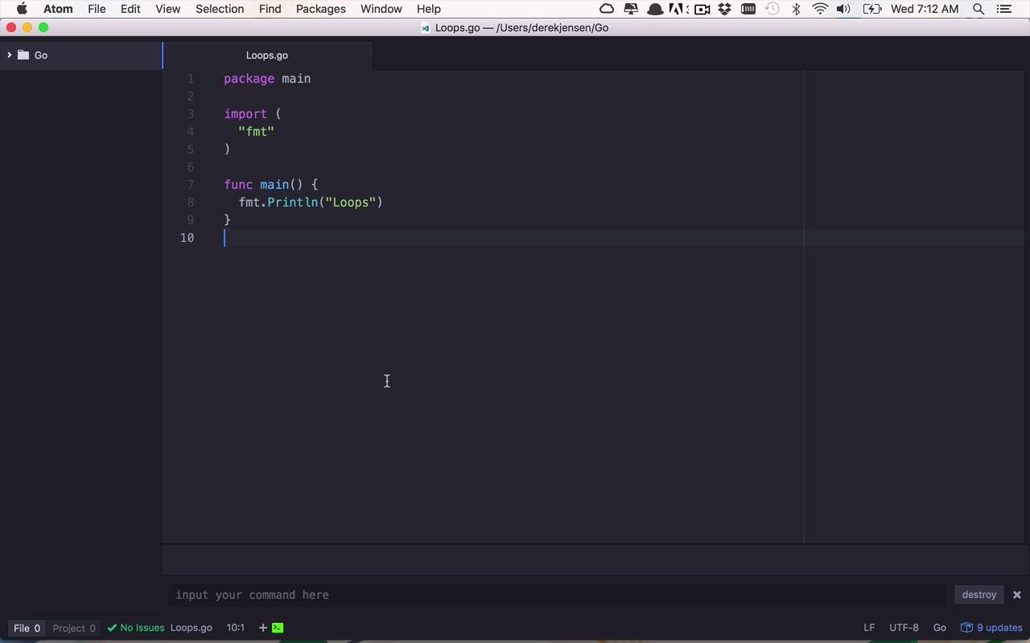Click the package keyword on line 1

pos(249,79)
